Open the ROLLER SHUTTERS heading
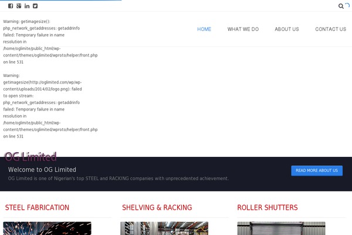 [268, 207]
